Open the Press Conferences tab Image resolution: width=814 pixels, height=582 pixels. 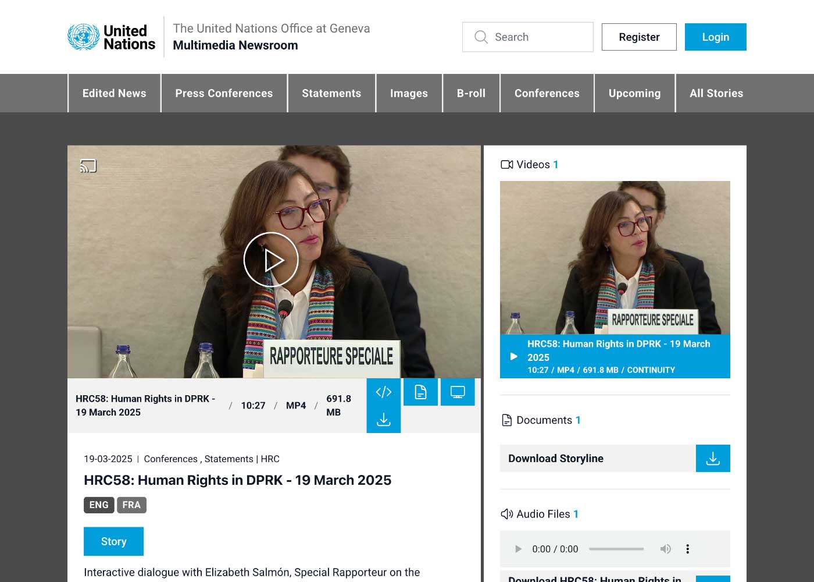point(224,93)
